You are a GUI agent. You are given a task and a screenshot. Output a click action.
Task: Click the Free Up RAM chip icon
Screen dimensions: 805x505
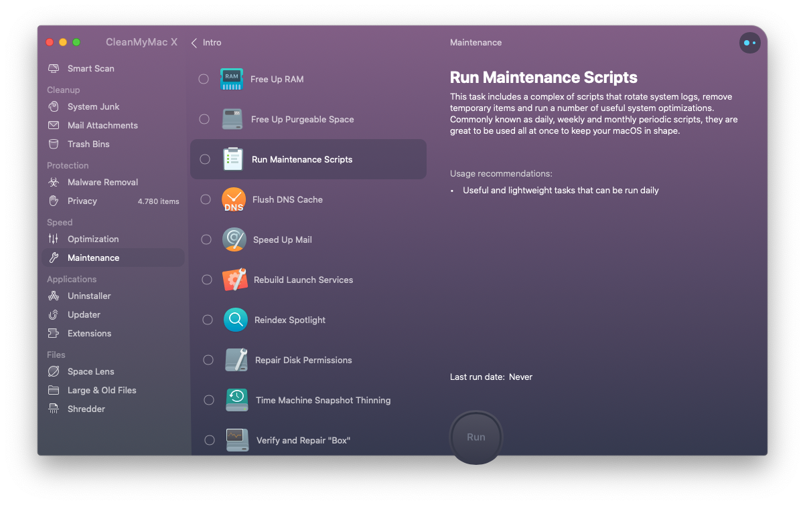[232, 79]
